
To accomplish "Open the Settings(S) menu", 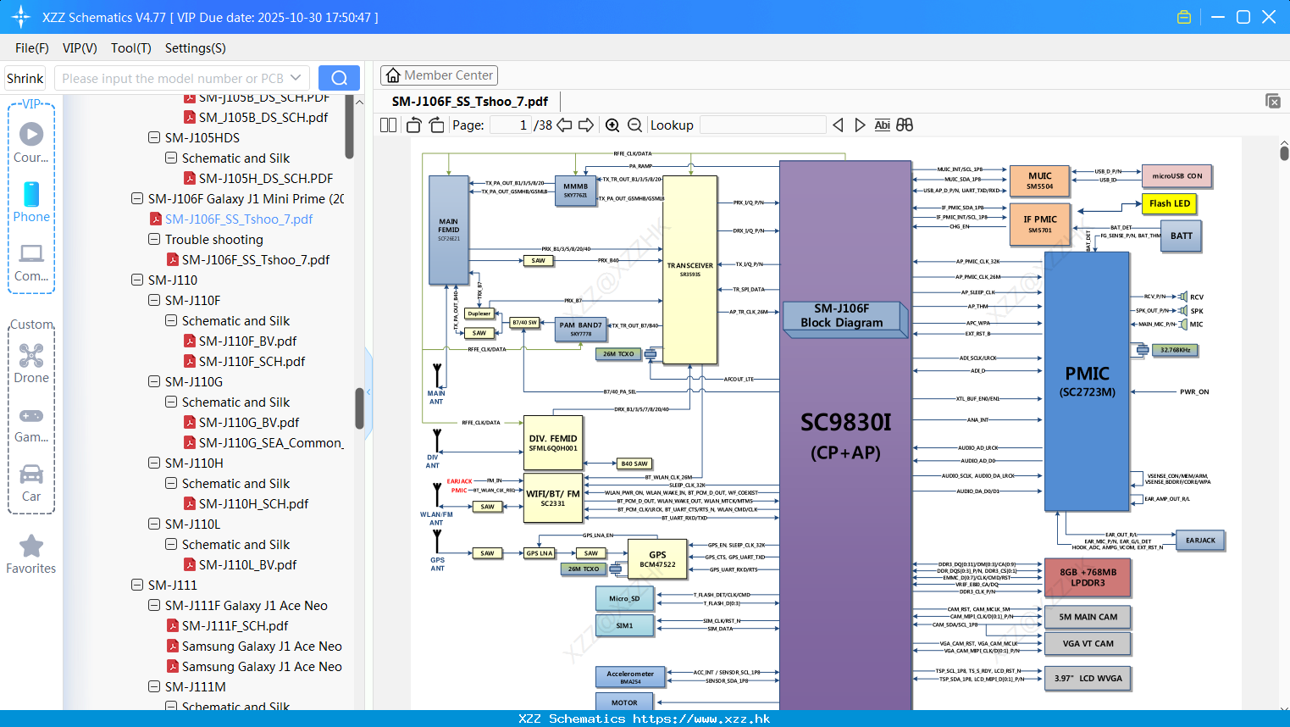I will tap(196, 48).
